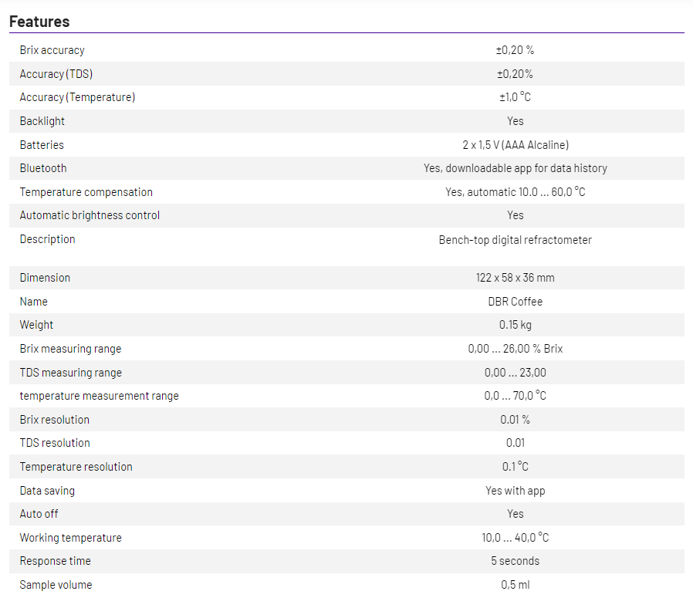Image resolution: width=693 pixels, height=598 pixels.
Task: Click the Accuracy (Temperature) label
Action: [x=77, y=97]
